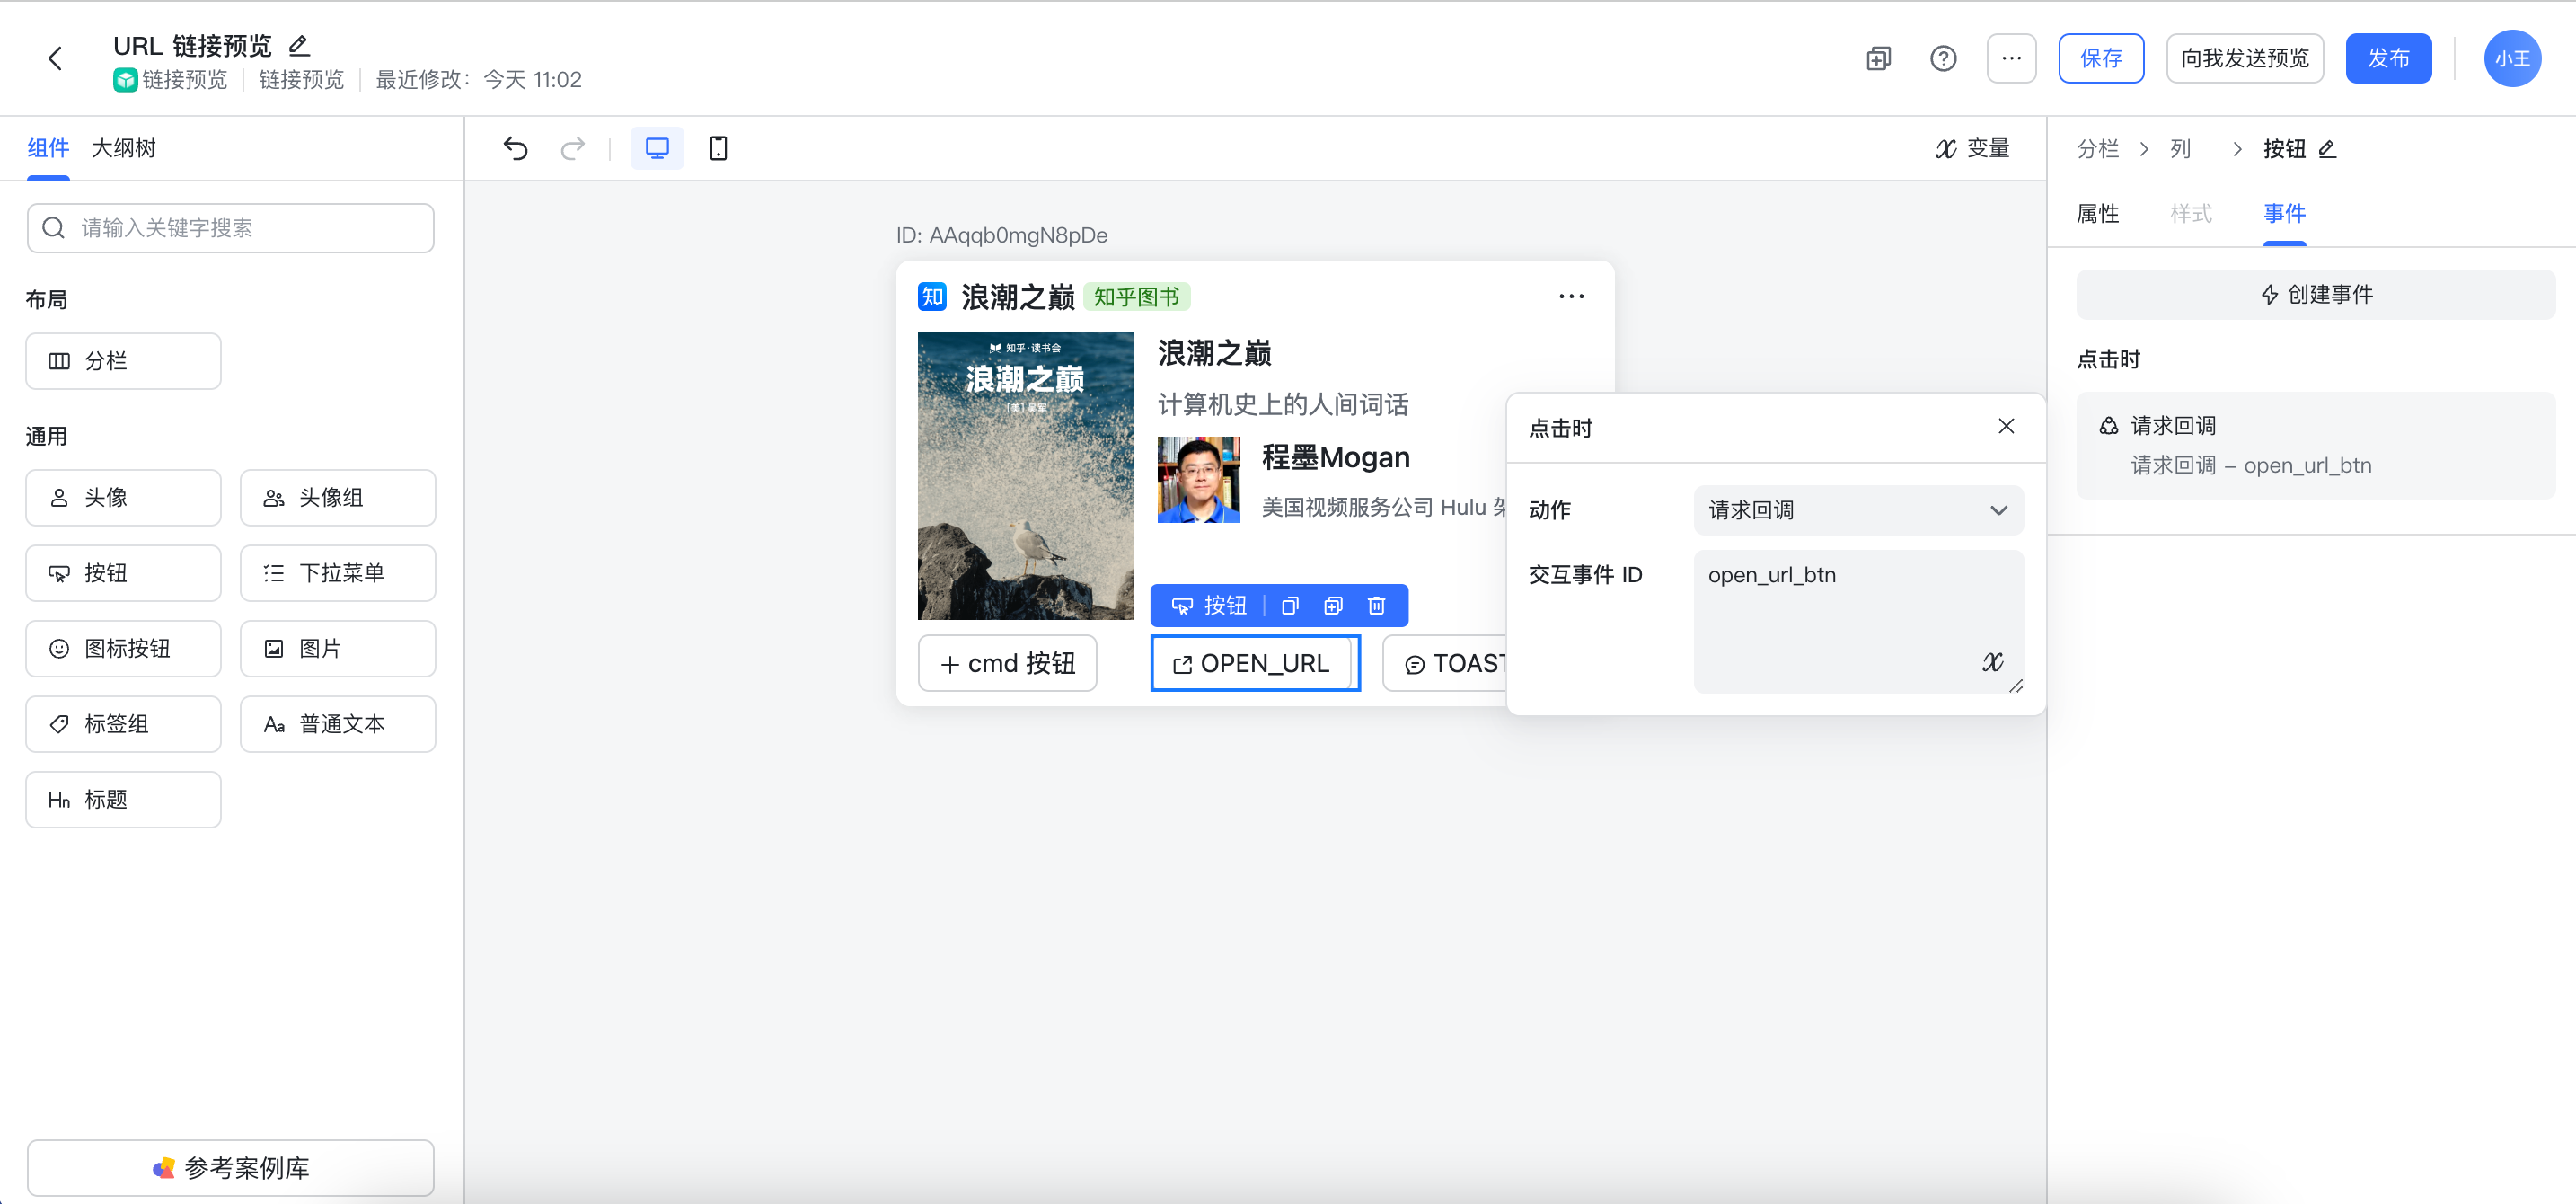Select the 图片 image component
This screenshot has height=1204, width=2576.
click(338, 649)
